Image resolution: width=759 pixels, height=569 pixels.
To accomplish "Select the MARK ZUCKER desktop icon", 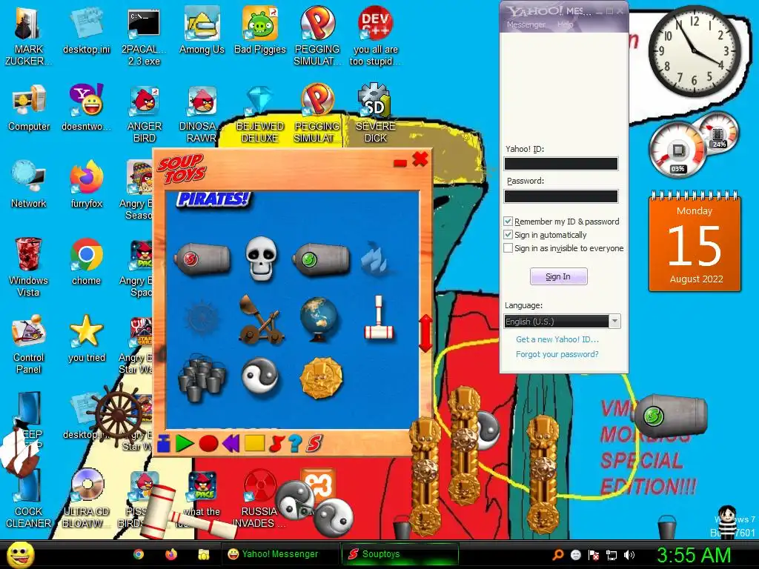I will coord(29,36).
